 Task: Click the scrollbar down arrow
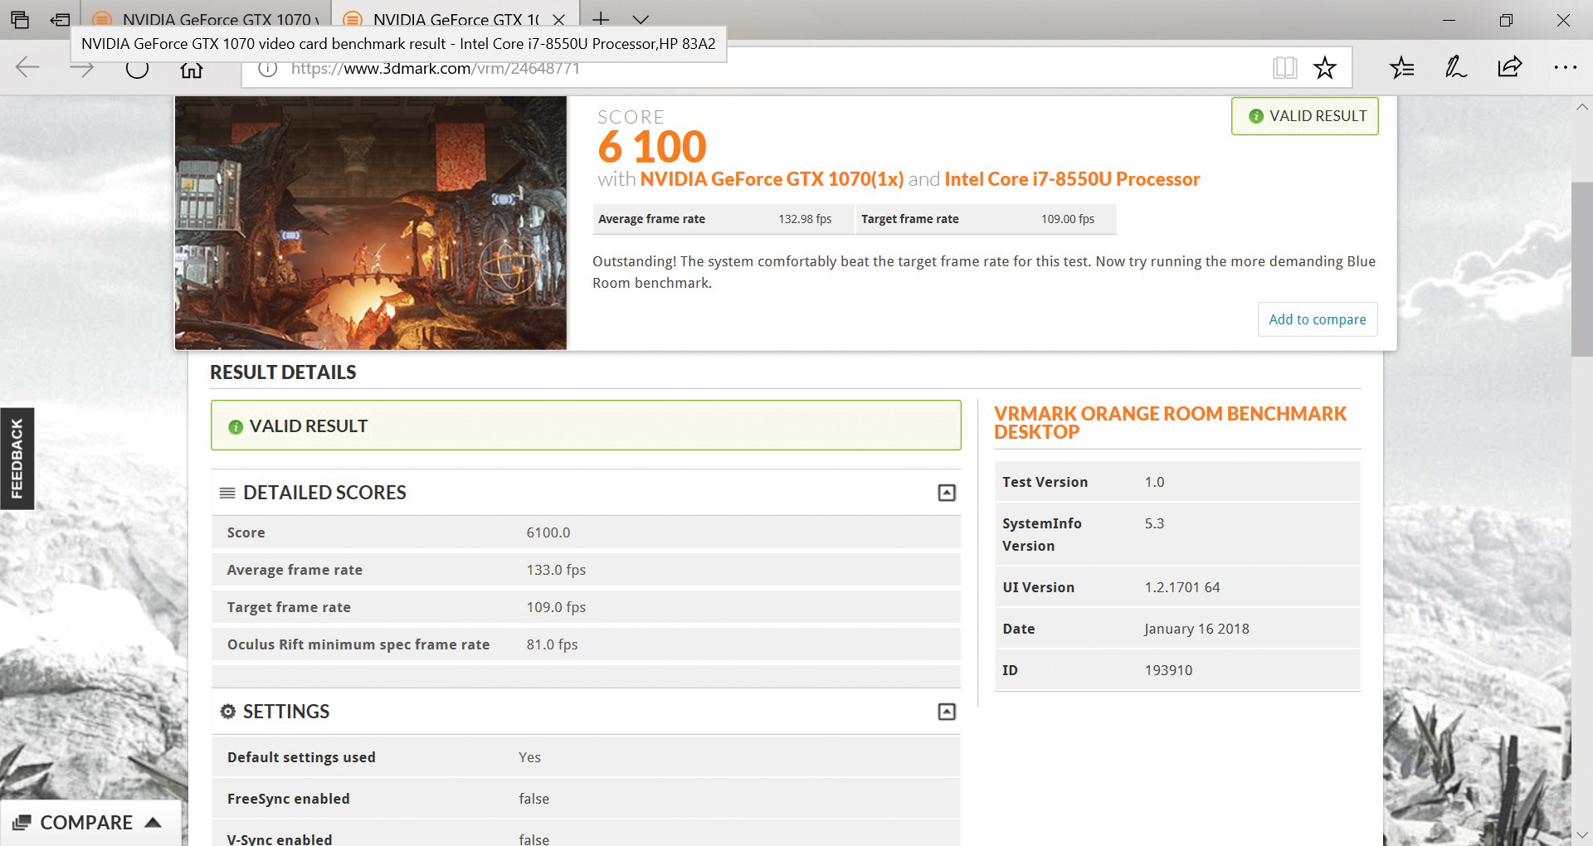click(1581, 834)
